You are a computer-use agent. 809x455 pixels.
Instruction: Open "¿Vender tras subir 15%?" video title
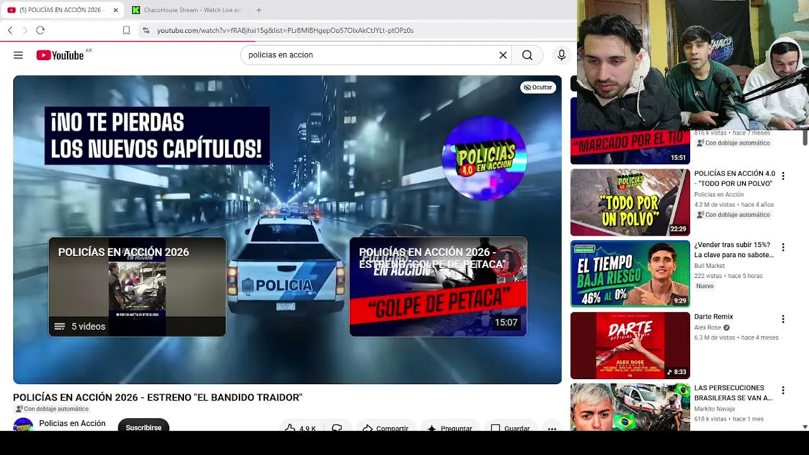click(734, 250)
